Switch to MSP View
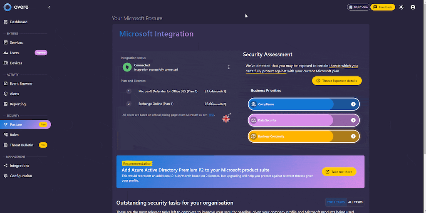 click(x=358, y=7)
